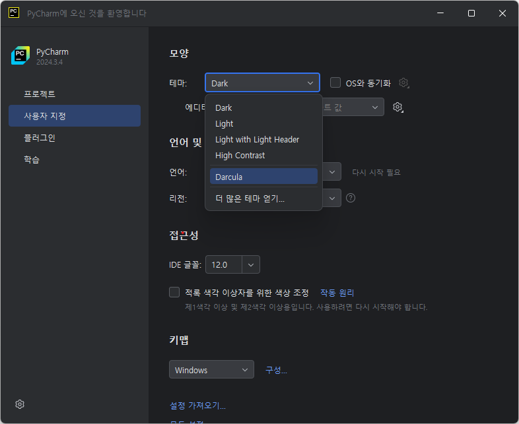Viewport: 519px width, 424px height.
Task: Go to 플러그인 sidebar section
Action: coord(75,138)
